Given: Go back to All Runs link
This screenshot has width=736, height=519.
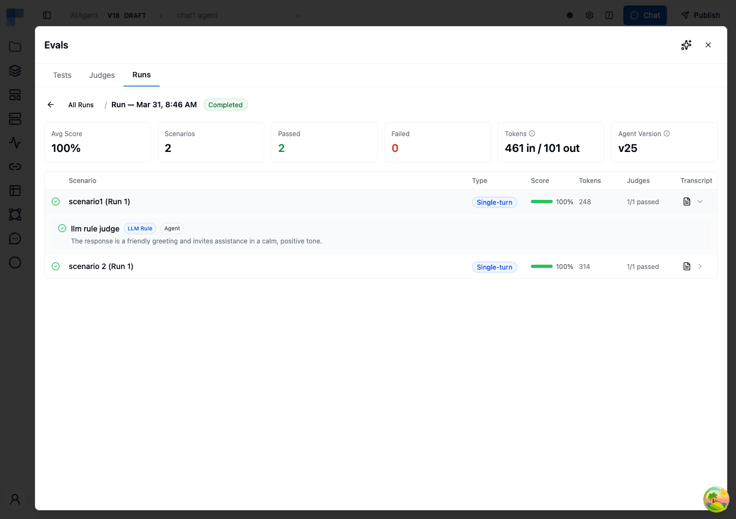Looking at the screenshot, I should tap(81, 105).
